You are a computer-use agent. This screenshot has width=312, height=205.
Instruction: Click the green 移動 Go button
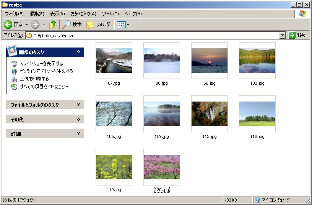click(298, 35)
